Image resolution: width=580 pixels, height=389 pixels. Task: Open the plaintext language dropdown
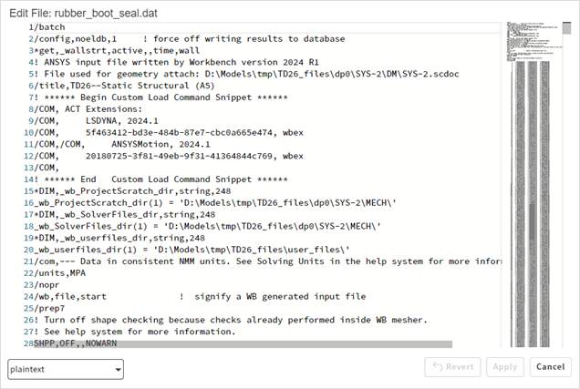[x=66, y=369]
